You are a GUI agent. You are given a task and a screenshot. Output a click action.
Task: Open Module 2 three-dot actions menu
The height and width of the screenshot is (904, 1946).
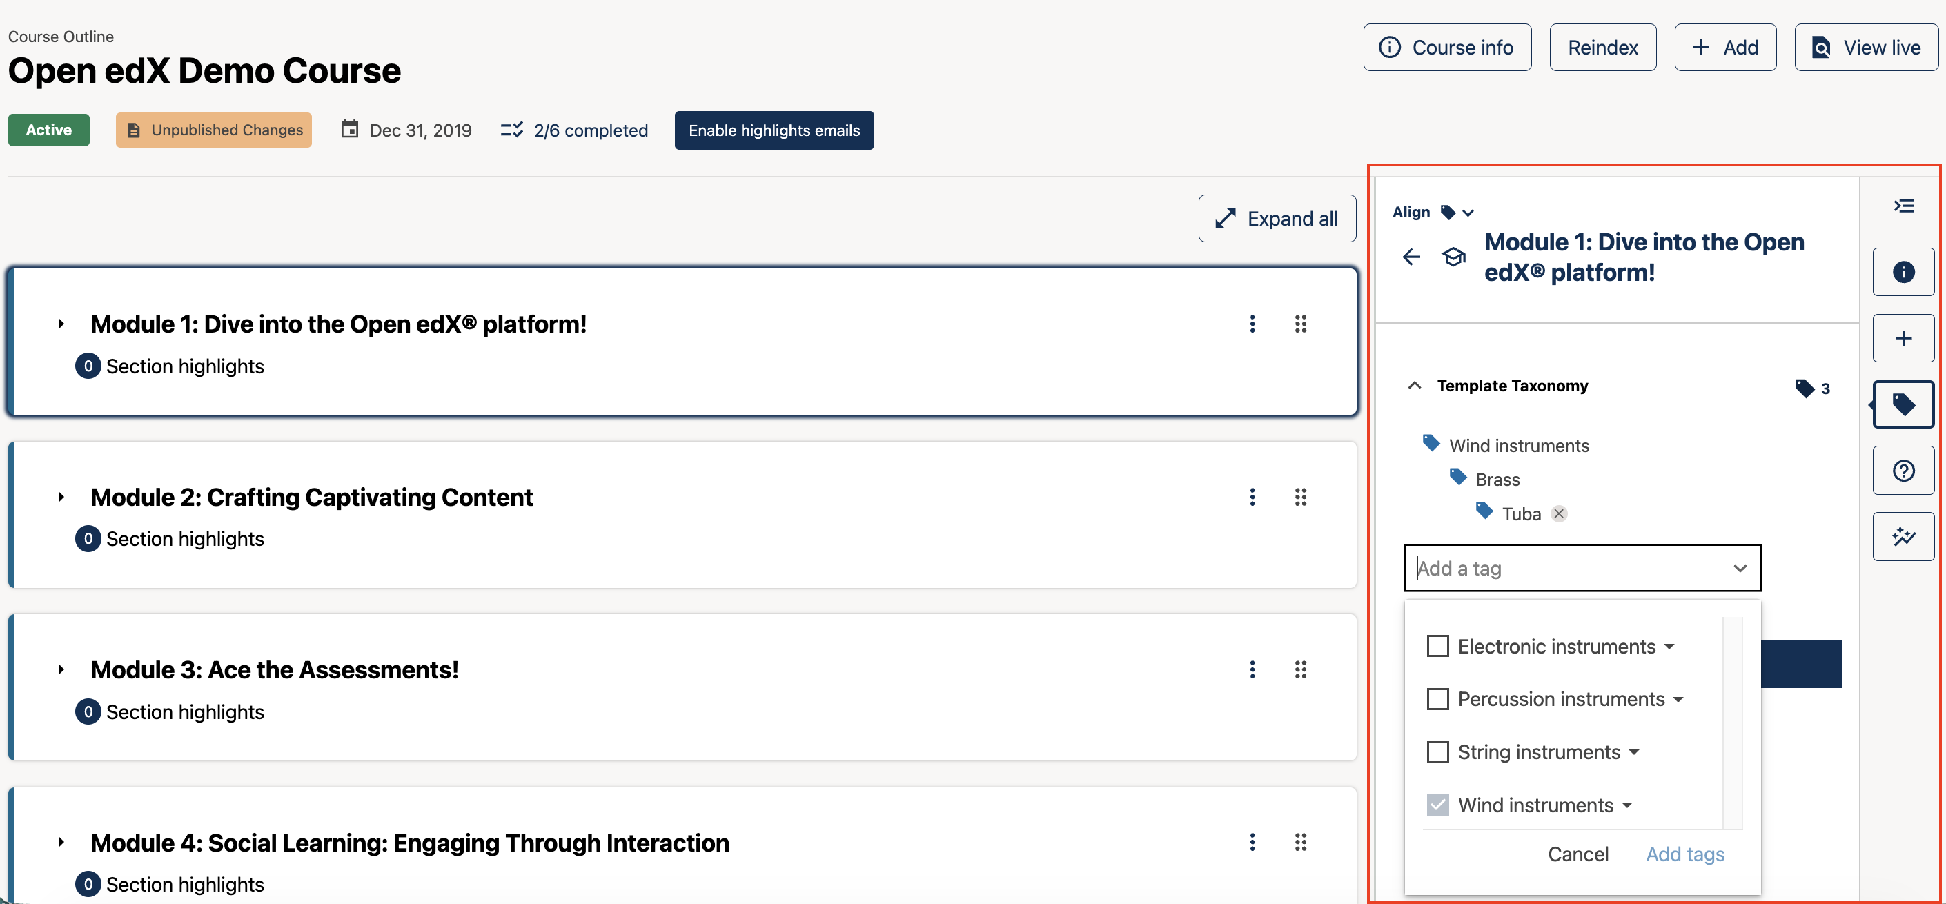[x=1252, y=497]
